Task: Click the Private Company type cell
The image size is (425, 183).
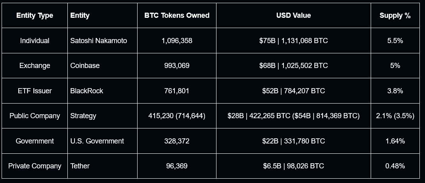Action: [34, 166]
